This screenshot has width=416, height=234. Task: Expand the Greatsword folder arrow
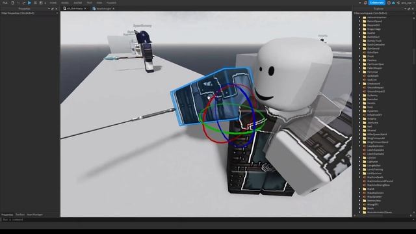click(359, 84)
